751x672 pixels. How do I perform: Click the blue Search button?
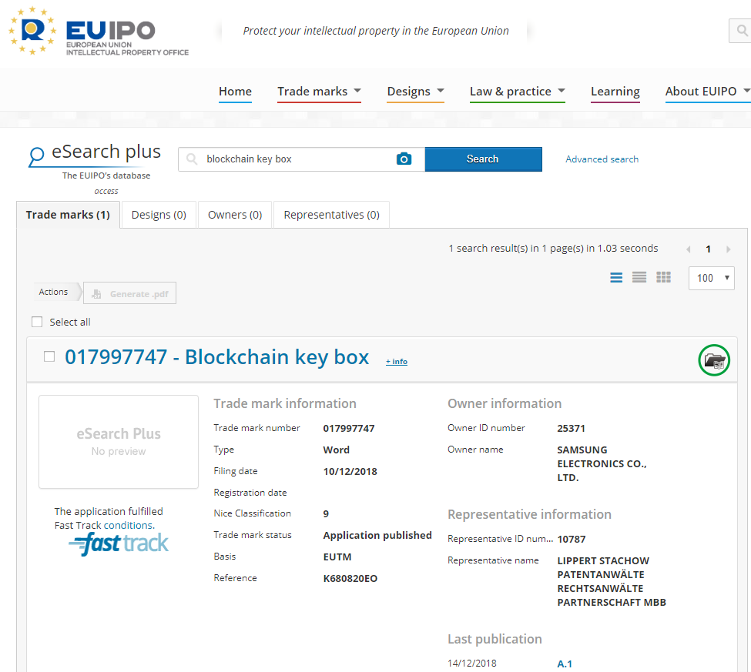pos(483,159)
